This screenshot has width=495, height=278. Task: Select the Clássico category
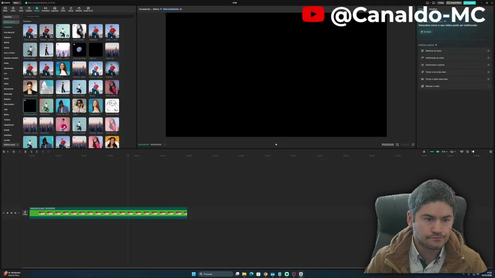tap(7, 37)
